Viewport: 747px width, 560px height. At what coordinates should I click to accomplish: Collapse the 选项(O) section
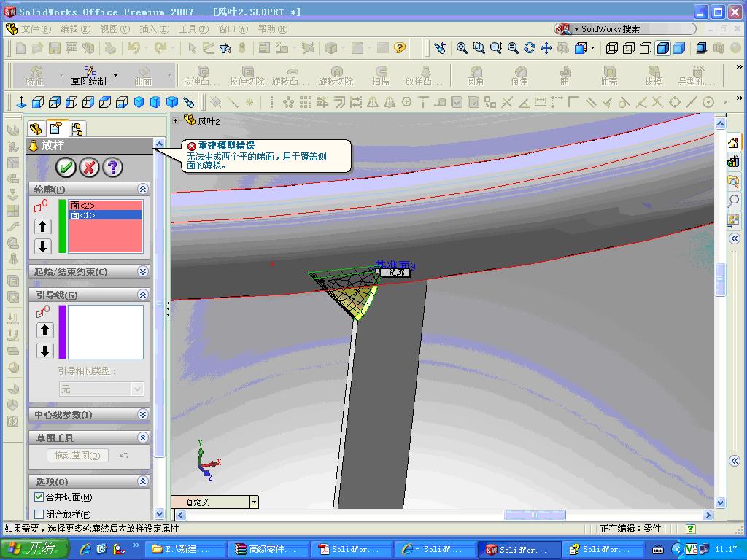(142, 481)
